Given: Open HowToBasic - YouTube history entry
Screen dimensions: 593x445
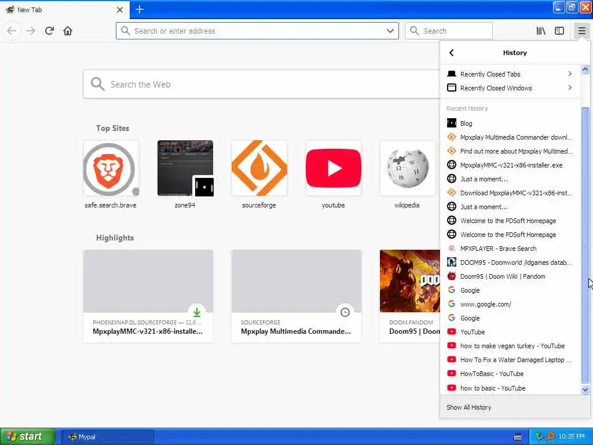Looking at the screenshot, I should click(510, 374).
